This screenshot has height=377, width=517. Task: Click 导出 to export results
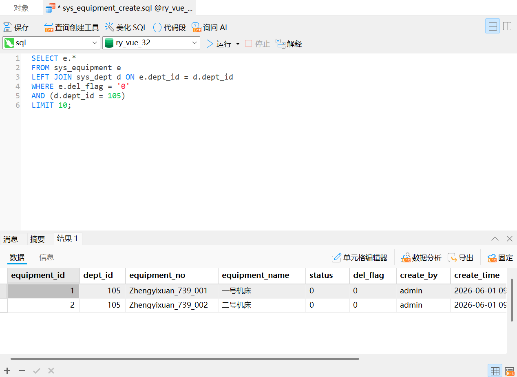(461, 258)
